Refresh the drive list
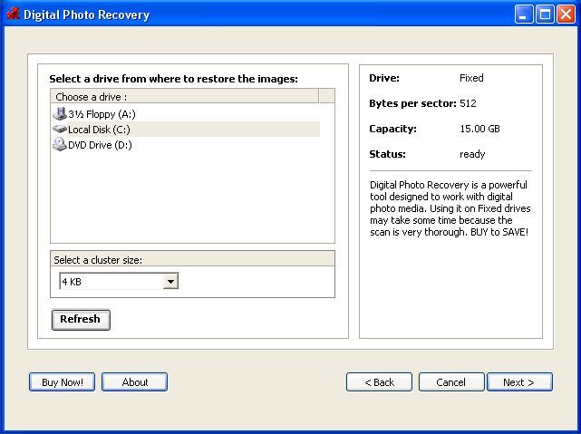Image resolution: width=581 pixels, height=434 pixels. pyautogui.click(x=81, y=320)
